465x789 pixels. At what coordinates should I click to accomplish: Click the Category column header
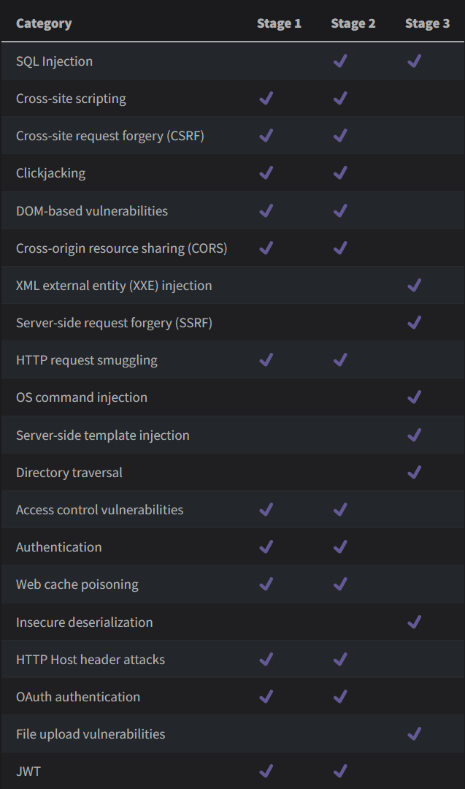[44, 23]
